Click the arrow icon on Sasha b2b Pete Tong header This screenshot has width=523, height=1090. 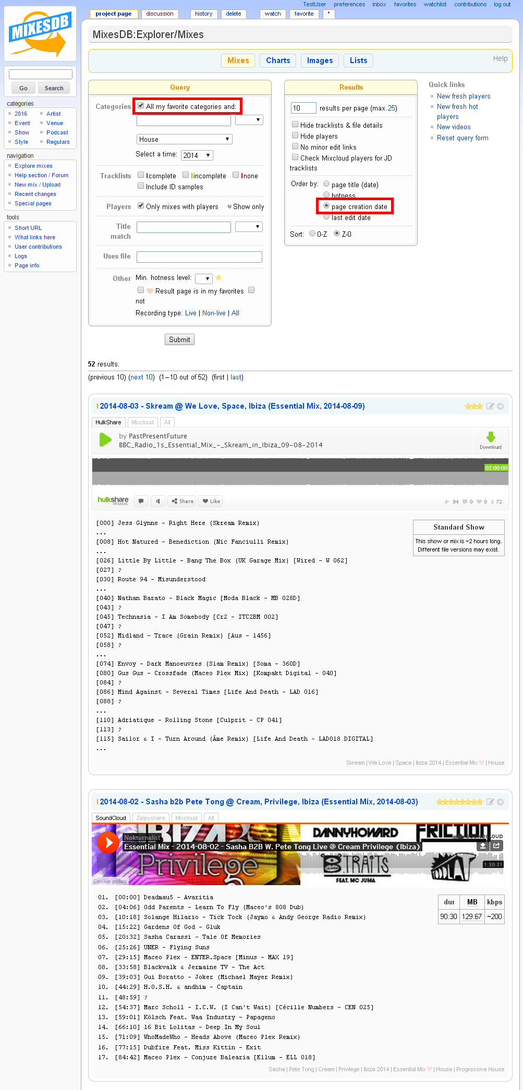500,802
